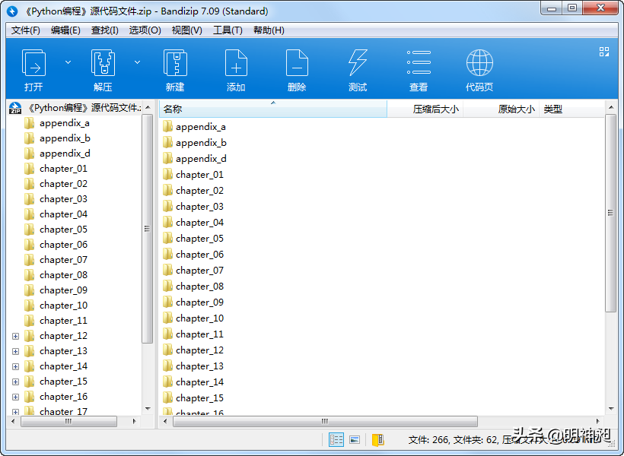Click scroll right arrow of folder tree
The width and height of the screenshot is (624, 456).
[x=134, y=421]
